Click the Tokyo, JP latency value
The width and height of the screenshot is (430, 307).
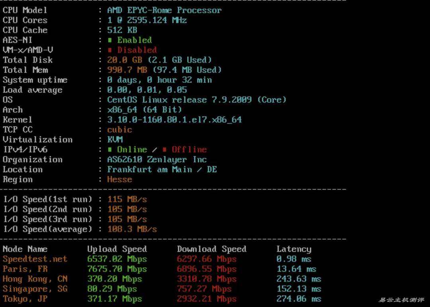coord(299,299)
